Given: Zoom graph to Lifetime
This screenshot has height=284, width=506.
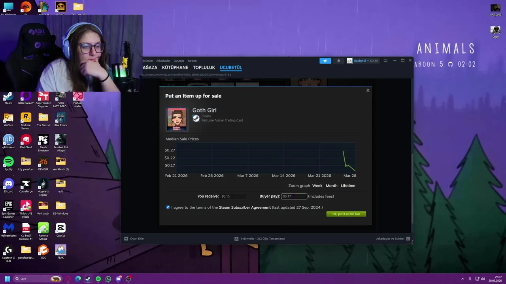Looking at the screenshot, I should click(348, 185).
